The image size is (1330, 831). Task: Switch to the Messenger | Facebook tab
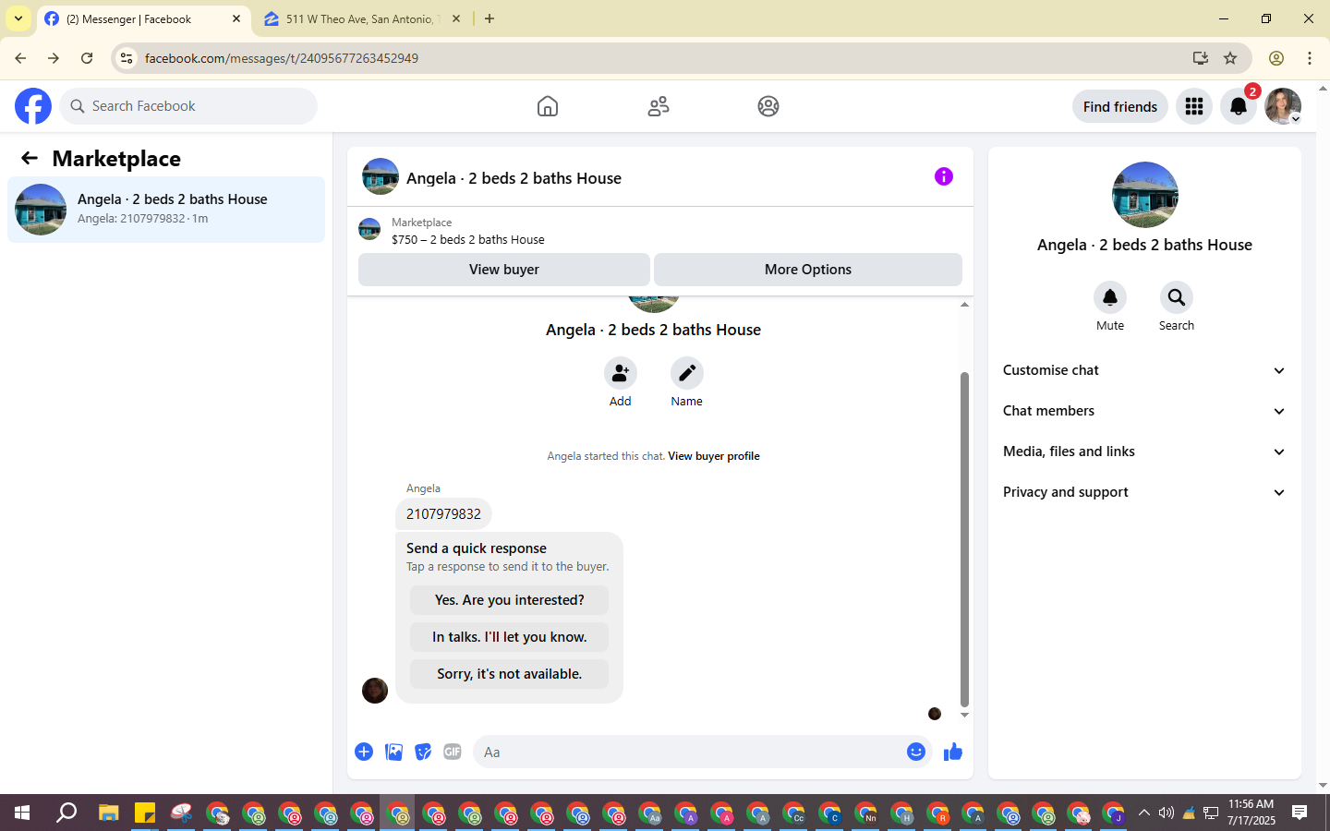click(x=144, y=19)
